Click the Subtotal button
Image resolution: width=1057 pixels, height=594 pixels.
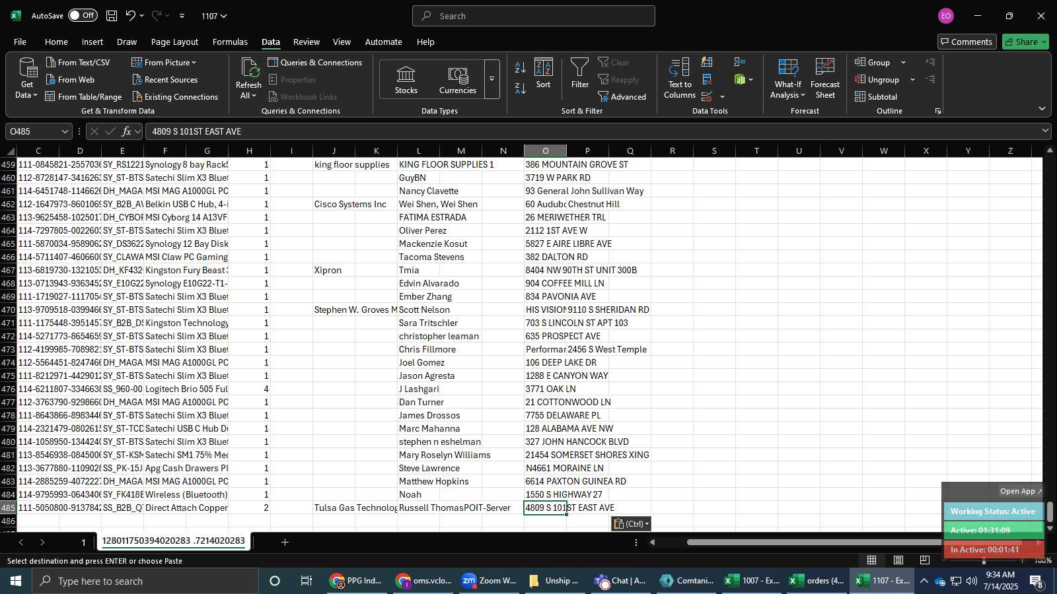coord(876,96)
